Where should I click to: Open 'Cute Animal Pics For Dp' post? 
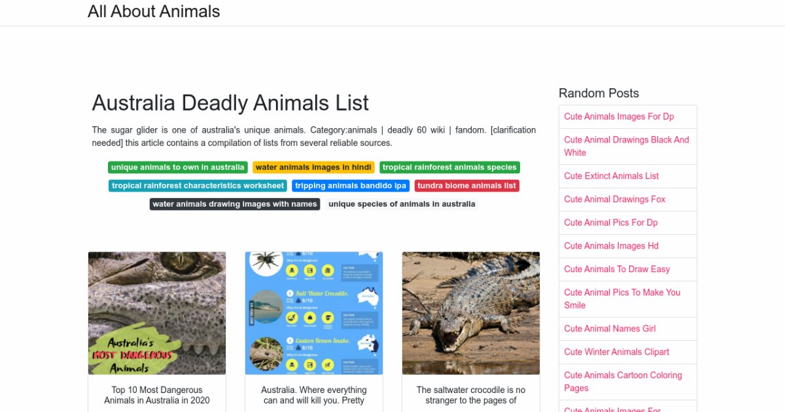[610, 222]
